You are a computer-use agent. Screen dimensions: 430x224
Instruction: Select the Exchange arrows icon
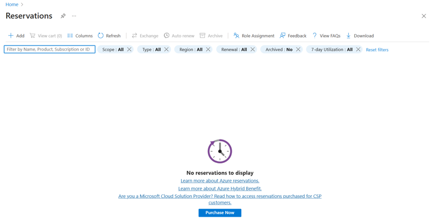coord(134,36)
